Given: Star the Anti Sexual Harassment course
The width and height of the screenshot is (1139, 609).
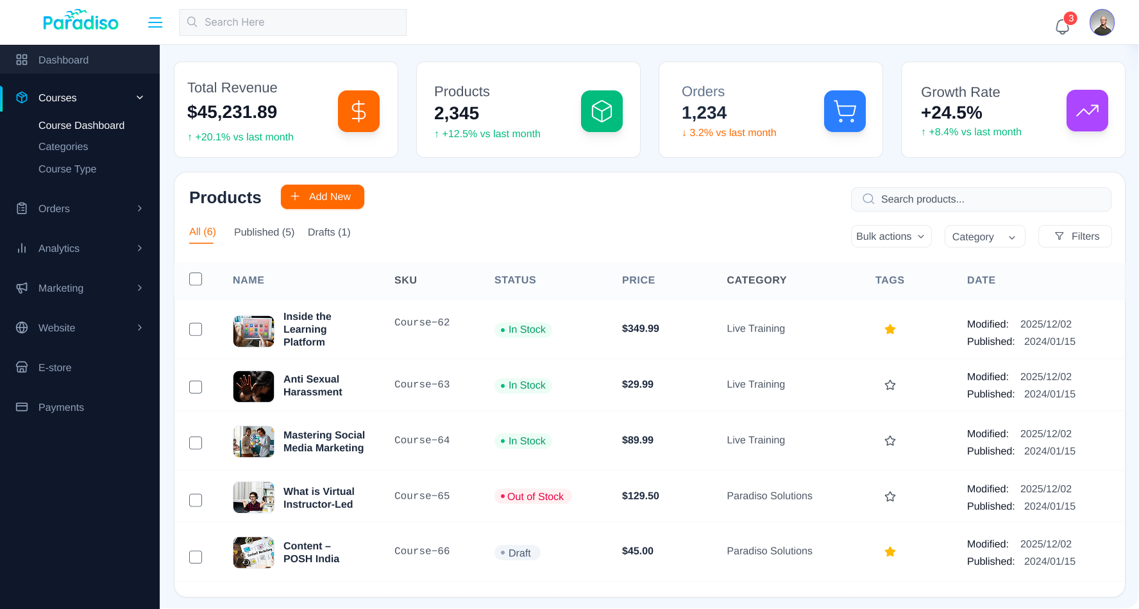Looking at the screenshot, I should [x=890, y=385].
